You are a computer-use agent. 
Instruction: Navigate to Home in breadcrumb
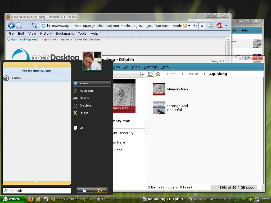click(171, 74)
